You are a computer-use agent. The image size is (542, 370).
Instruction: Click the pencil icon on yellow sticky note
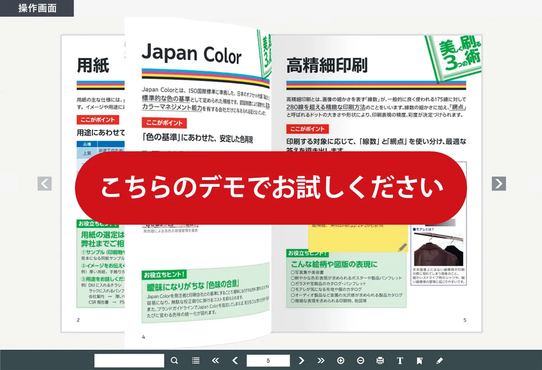tap(403, 247)
